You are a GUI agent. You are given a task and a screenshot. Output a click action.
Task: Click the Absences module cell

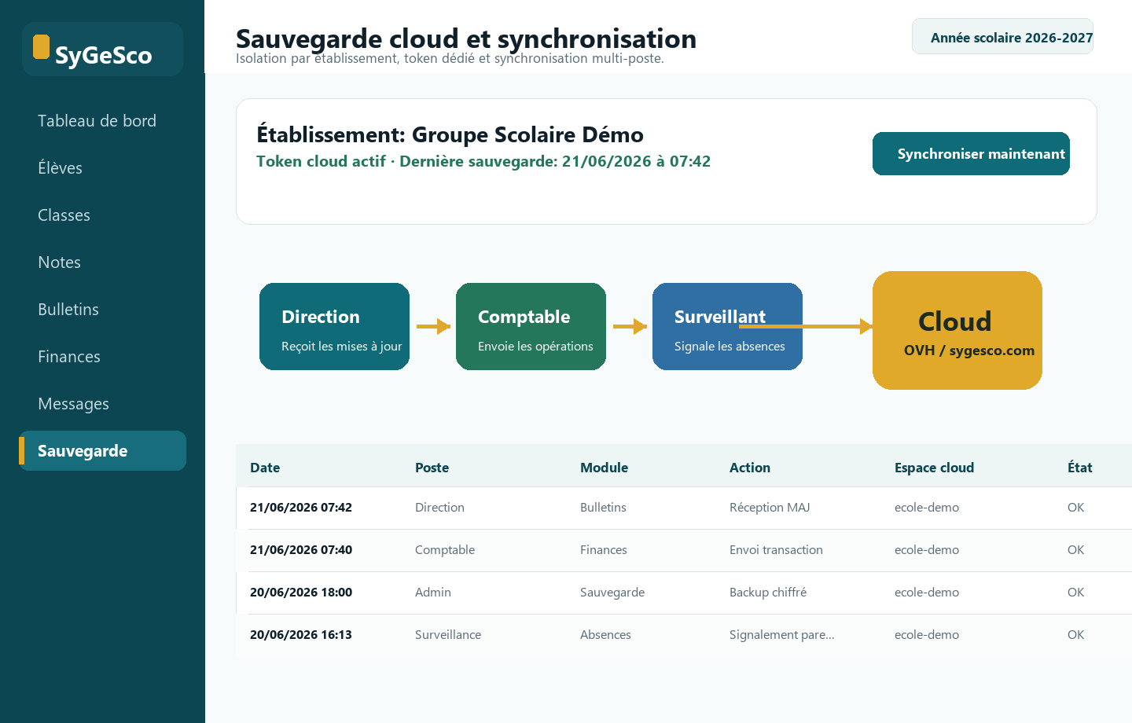pos(605,635)
